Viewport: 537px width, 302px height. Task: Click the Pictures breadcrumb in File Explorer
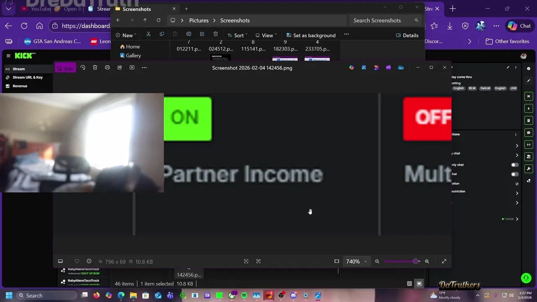tap(199, 20)
